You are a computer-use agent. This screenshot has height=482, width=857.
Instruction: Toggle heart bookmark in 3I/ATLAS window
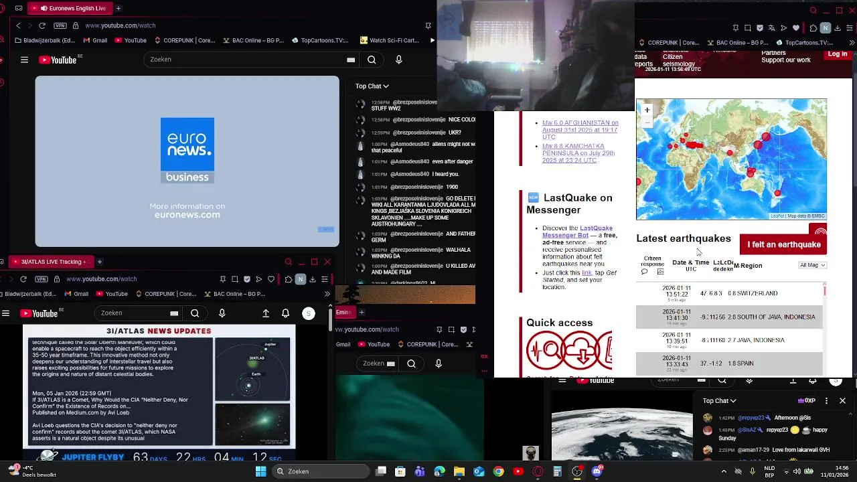pos(271,279)
